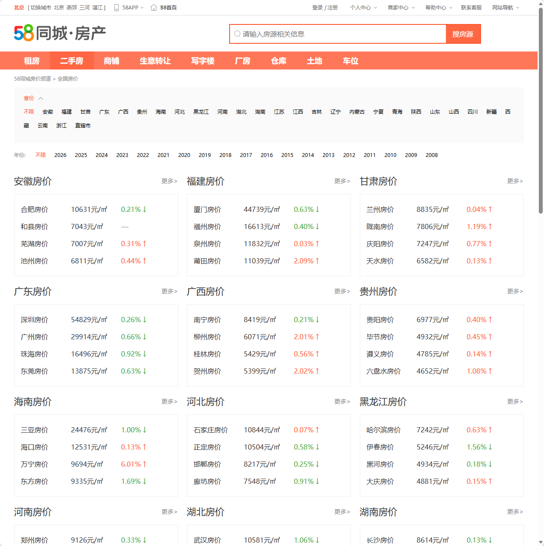Click the home icon beside 58首页
Image resolution: width=544 pixels, height=546 pixels.
tap(153, 7)
